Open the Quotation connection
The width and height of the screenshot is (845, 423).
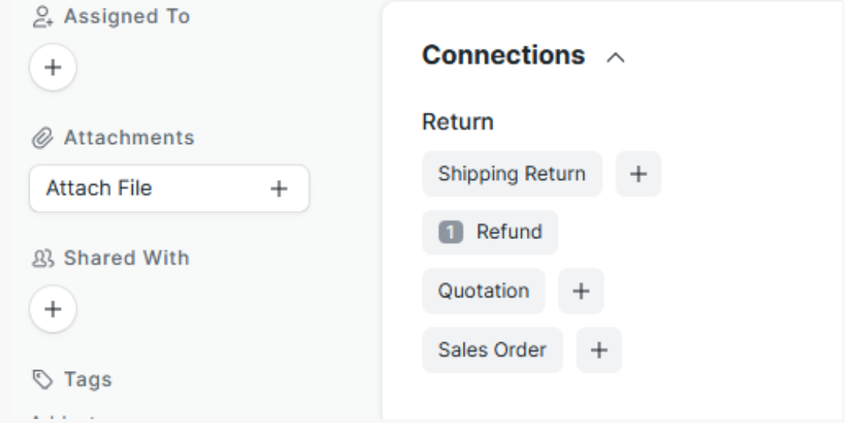[x=483, y=291]
